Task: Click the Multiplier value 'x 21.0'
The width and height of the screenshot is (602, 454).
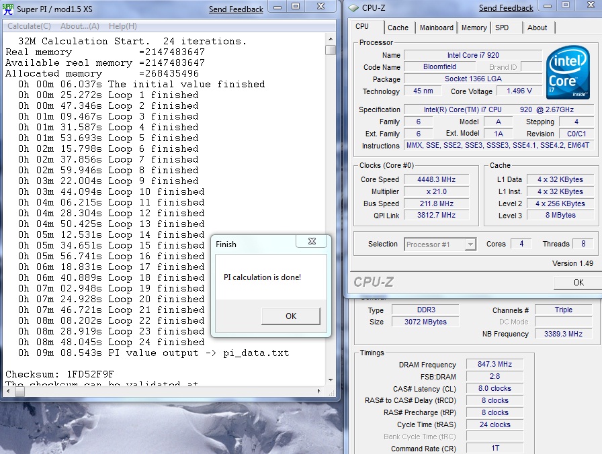Action: (x=437, y=191)
